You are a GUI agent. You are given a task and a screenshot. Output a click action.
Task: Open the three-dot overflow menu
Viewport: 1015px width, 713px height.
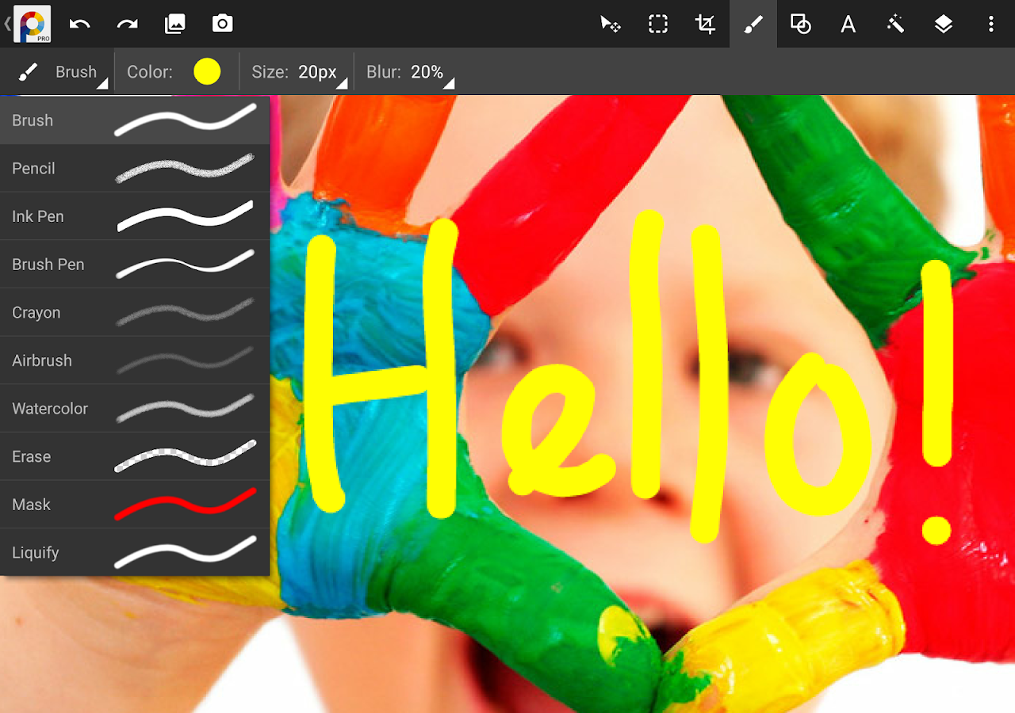coord(990,24)
